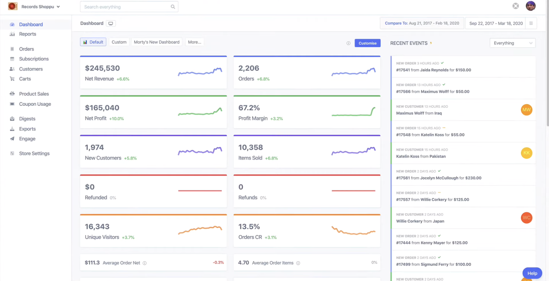549x281 pixels.
Task: Click the monitor display icon beside Dashboard title
Action: [x=111, y=24]
